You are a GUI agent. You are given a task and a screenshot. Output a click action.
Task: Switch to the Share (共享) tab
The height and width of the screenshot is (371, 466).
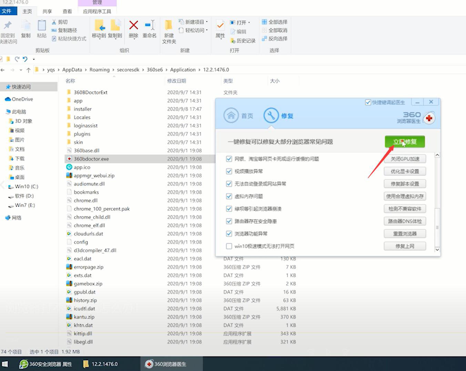point(47,11)
